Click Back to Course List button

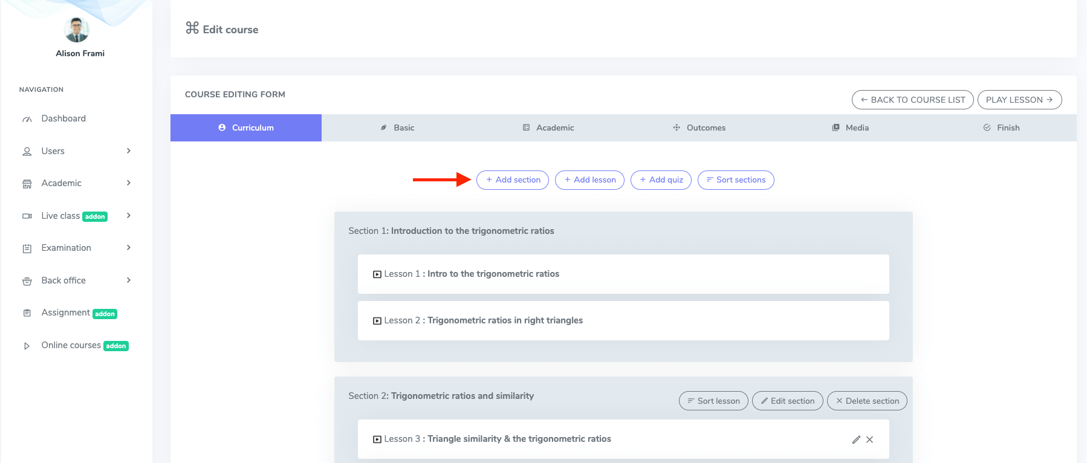(912, 100)
